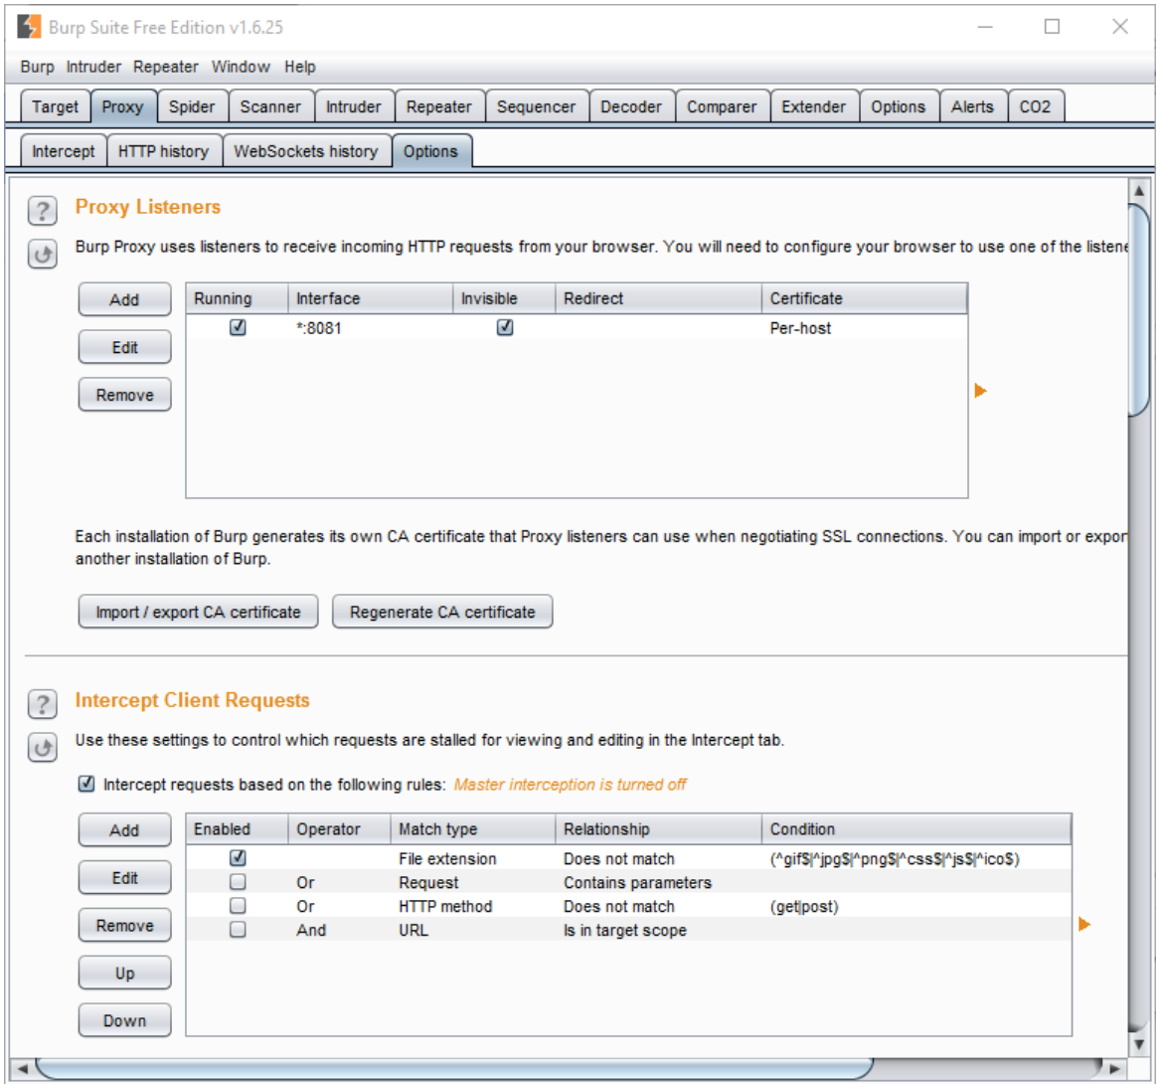
Task: Click the vertical scrollbar up arrow
Action: (x=1139, y=191)
